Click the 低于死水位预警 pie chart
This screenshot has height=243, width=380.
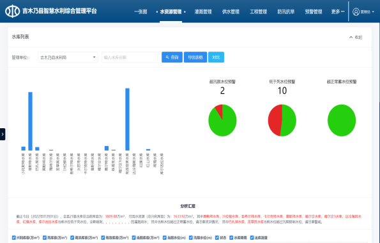pos(282,121)
